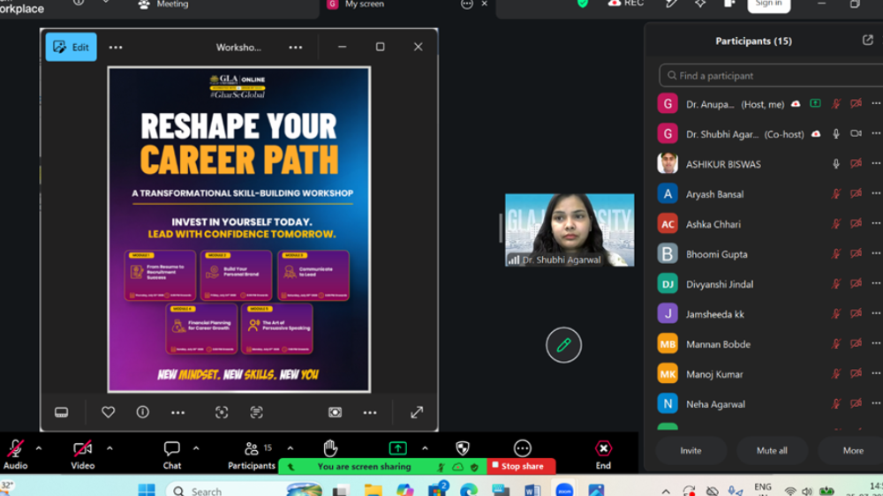Show file info in Photos viewer

143,413
